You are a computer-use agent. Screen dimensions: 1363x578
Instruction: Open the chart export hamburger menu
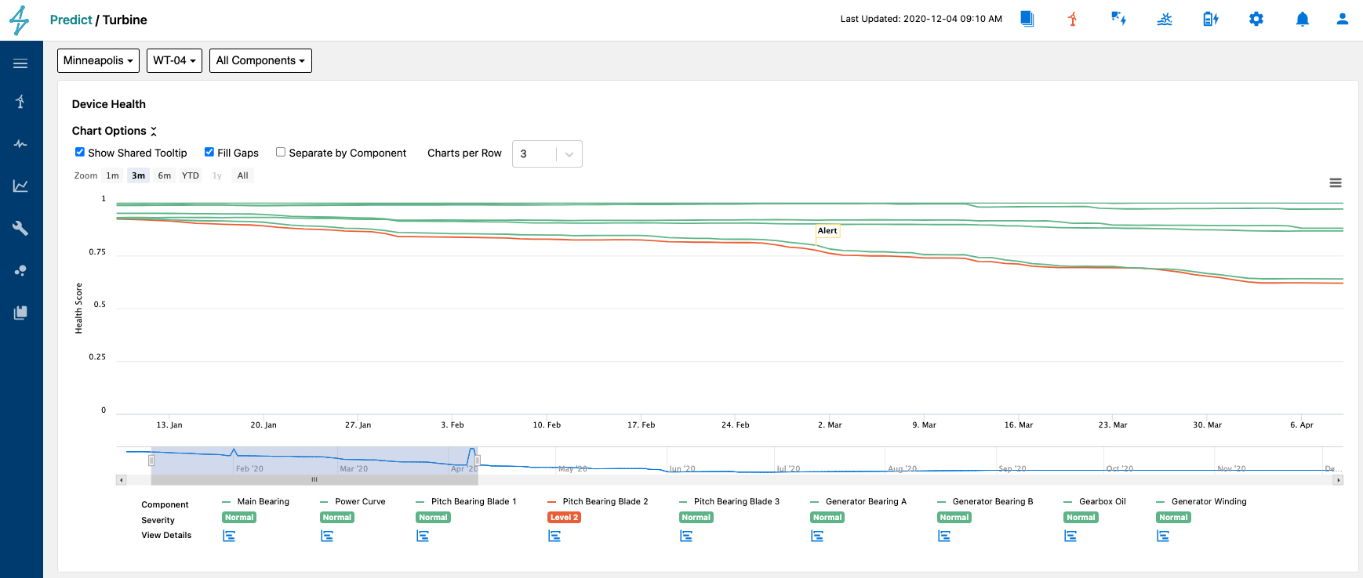1336,182
